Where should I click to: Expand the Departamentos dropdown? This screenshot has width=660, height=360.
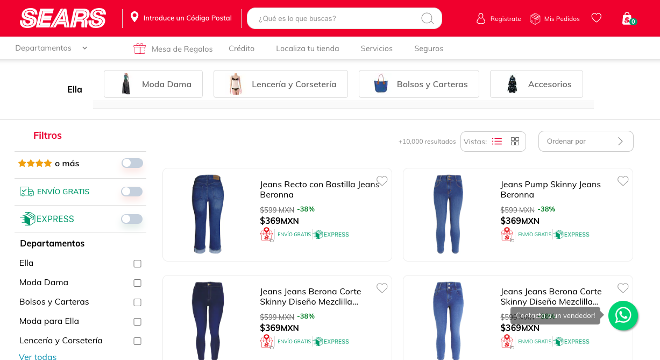(51, 48)
